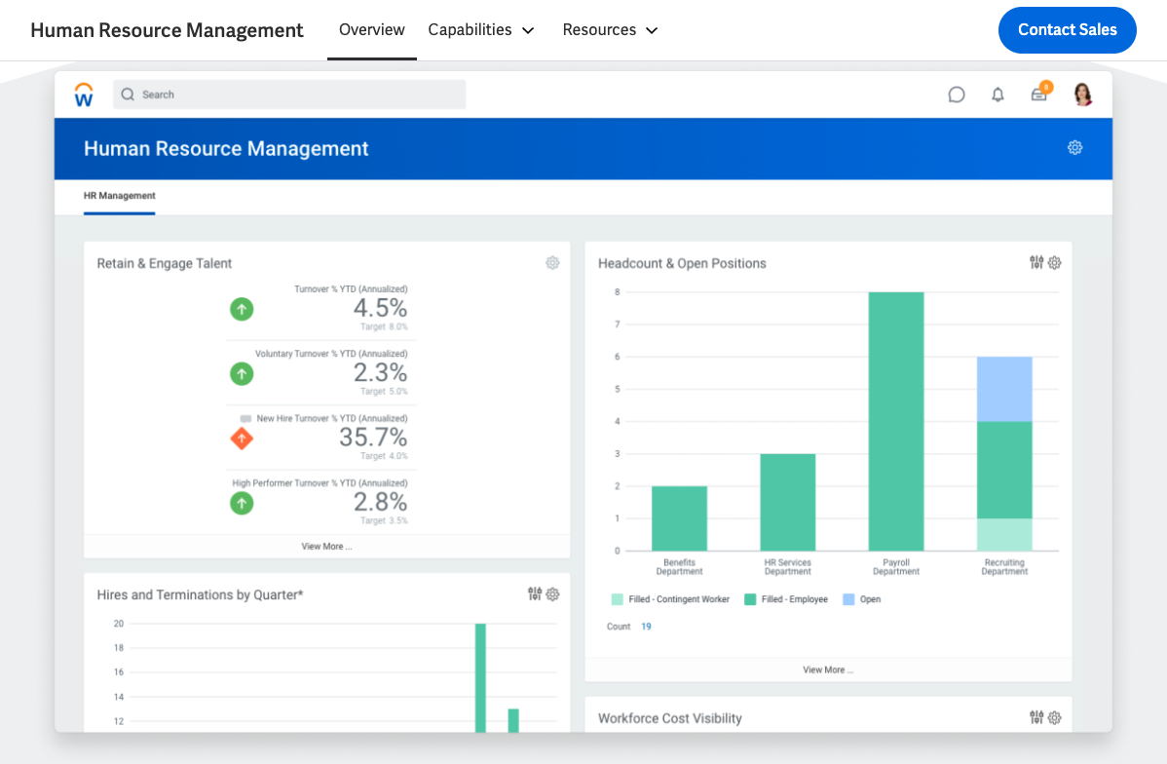Open Headcount & Open Positions filter sliders icon

coord(1036,262)
